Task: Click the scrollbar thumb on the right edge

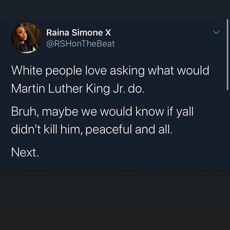Action: pyautogui.click(x=227, y=54)
